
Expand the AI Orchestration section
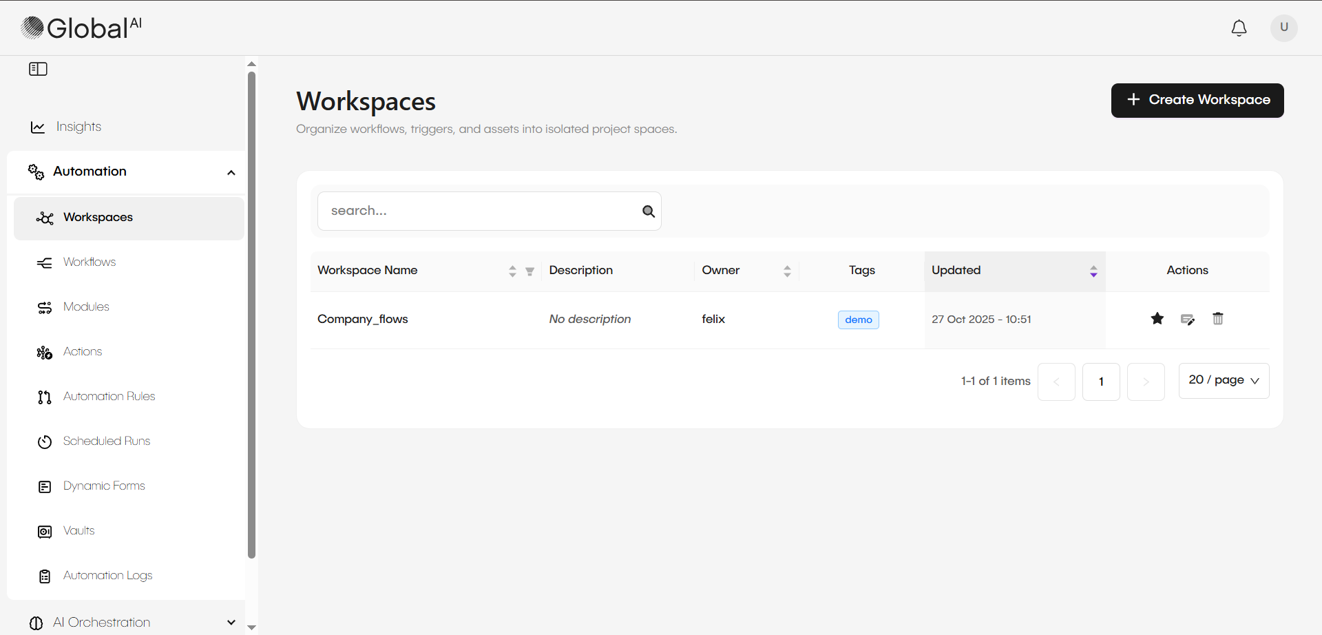[231, 622]
